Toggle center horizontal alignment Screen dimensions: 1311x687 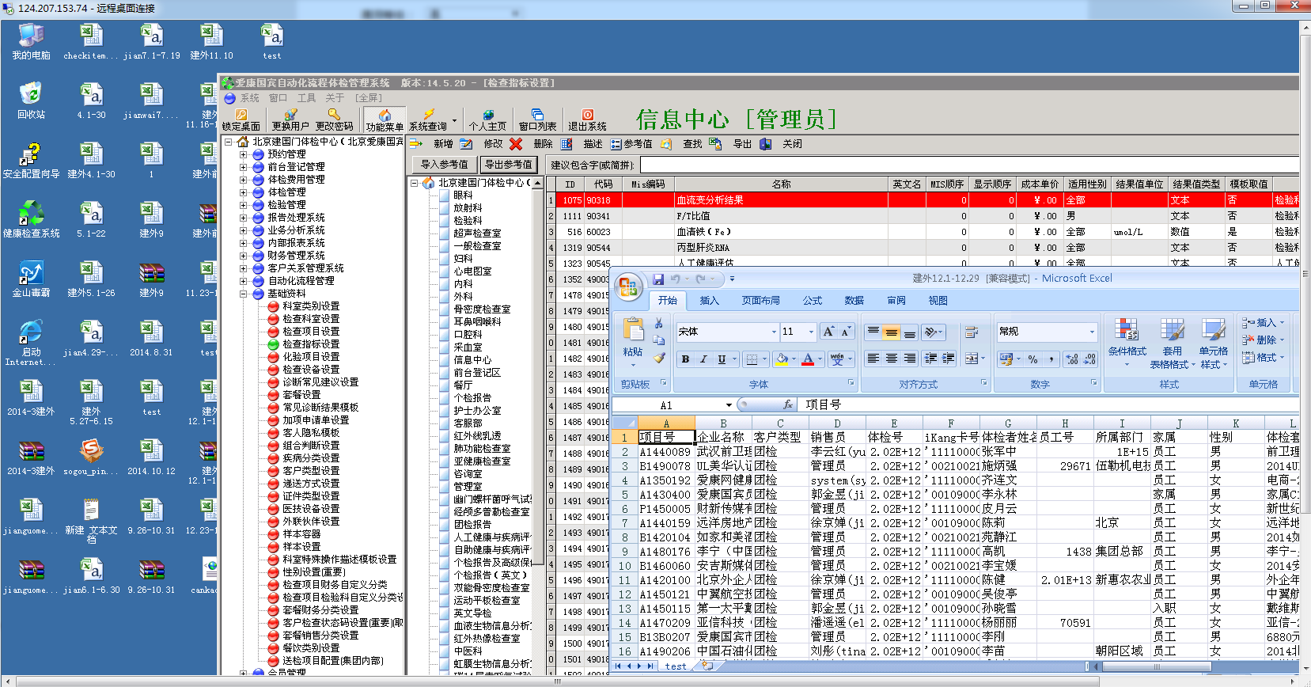[891, 359]
